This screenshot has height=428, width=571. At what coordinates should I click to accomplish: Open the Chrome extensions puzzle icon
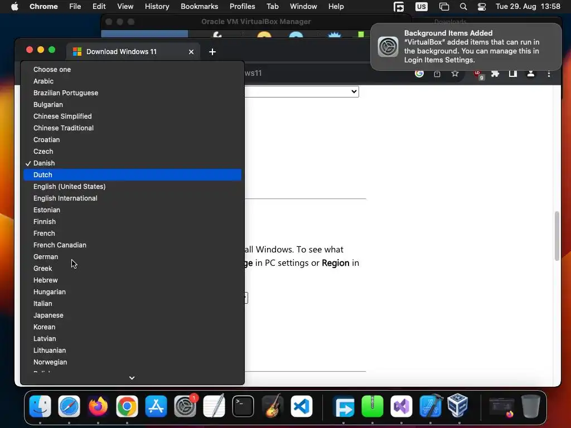pyautogui.click(x=495, y=74)
